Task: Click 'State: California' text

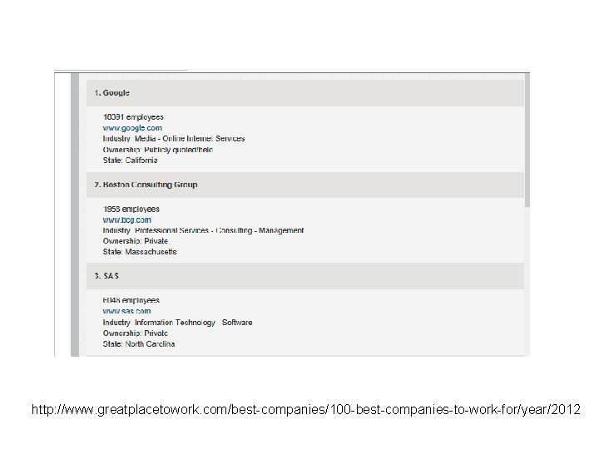Action: tap(130, 160)
